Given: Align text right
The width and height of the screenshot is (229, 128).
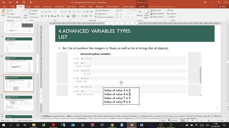Looking at the screenshot, I should [x=80, y=16].
